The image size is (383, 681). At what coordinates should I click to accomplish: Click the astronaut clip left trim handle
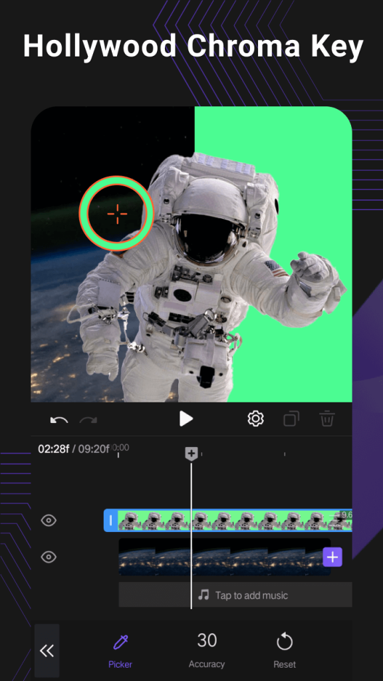point(111,520)
